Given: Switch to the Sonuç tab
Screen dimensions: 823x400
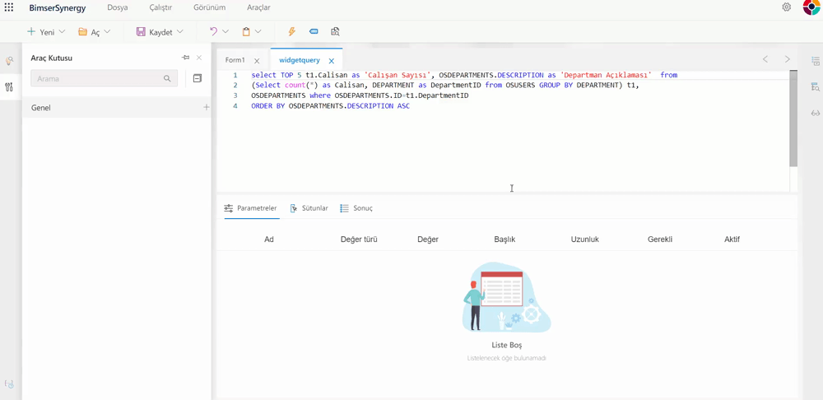Looking at the screenshot, I should point(356,208).
